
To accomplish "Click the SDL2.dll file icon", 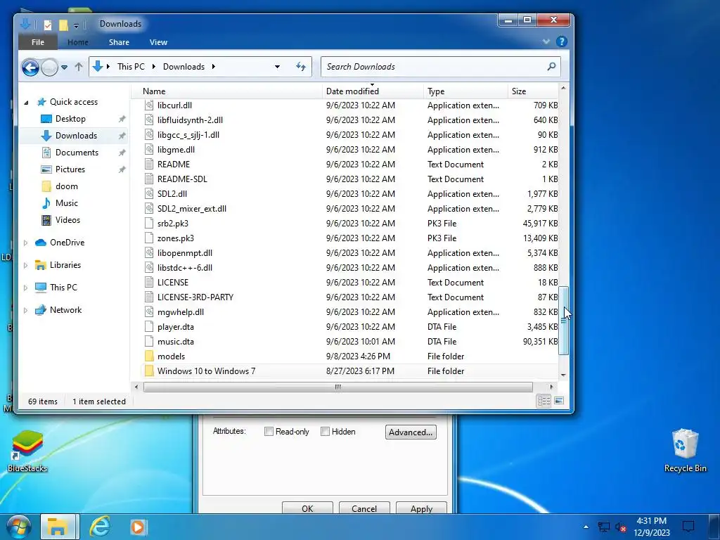I will click(x=149, y=194).
